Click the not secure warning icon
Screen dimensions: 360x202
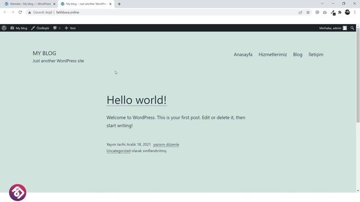(29, 12)
